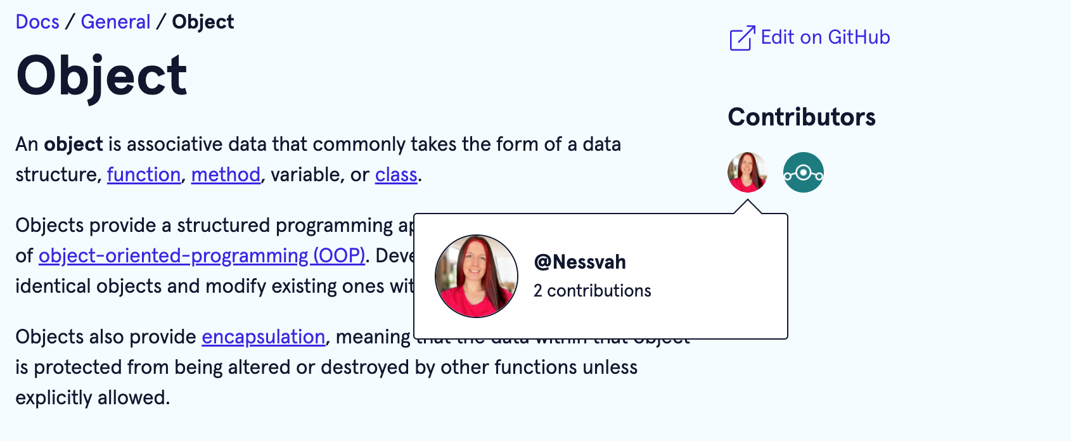Viewport: 1071px width, 441px height.
Task: Click the contributor avatar showing red shirt
Action: click(748, 172)
